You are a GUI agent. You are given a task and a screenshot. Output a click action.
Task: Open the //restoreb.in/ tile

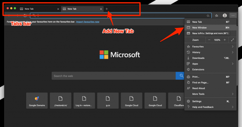point(60,101)
